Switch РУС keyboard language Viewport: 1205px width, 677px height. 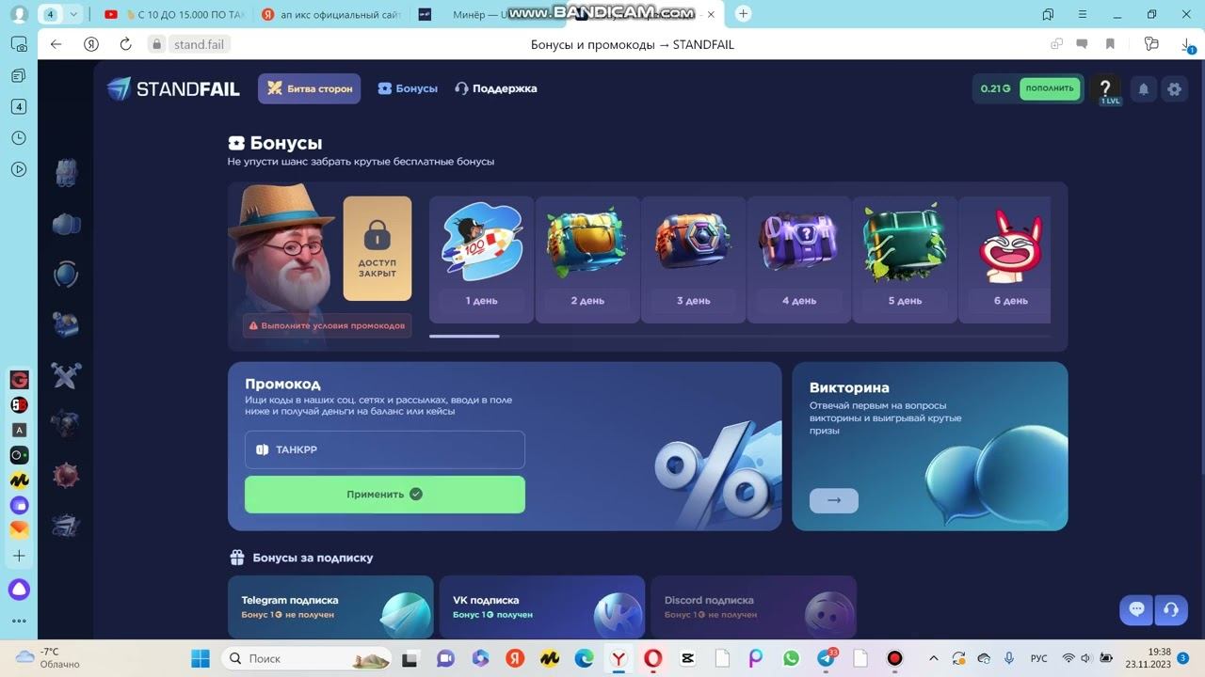coord(1038,658)
